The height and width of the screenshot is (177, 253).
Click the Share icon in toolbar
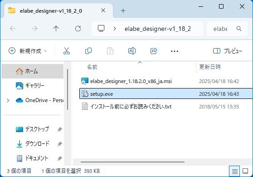click(154, 51)
